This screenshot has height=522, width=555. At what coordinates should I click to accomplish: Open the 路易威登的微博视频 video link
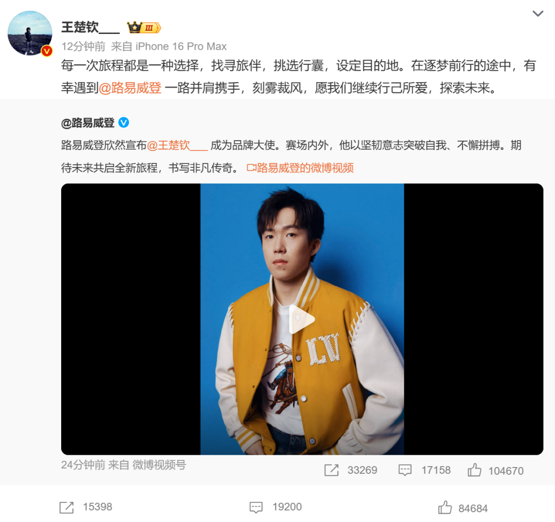[300, 167]
